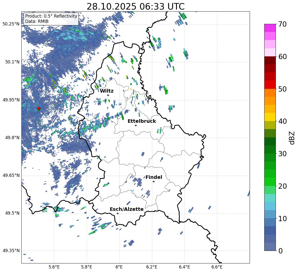The width and height of the screenshot is (298, 272).
Task: Click the 49.35°N latitude label
Action: (x=11, y=251)
